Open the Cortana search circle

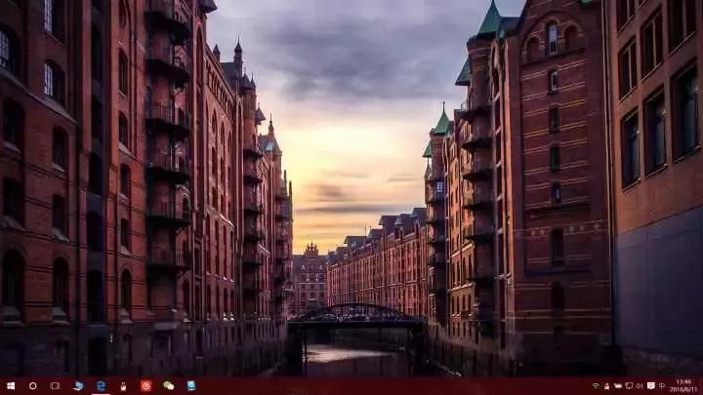[x=33, y=385]
